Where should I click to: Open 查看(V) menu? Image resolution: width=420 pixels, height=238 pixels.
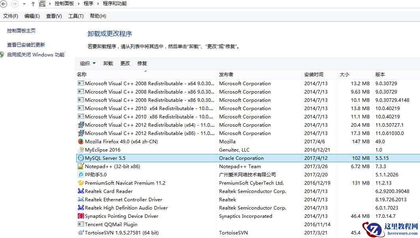[54, 16]
